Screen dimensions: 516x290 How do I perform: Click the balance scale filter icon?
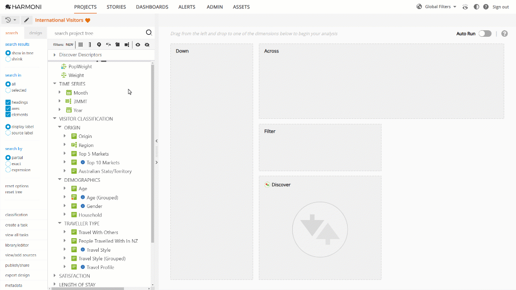coord(108,45)
